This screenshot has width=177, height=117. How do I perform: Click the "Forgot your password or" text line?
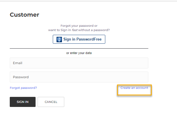click(x=79, y=26)
